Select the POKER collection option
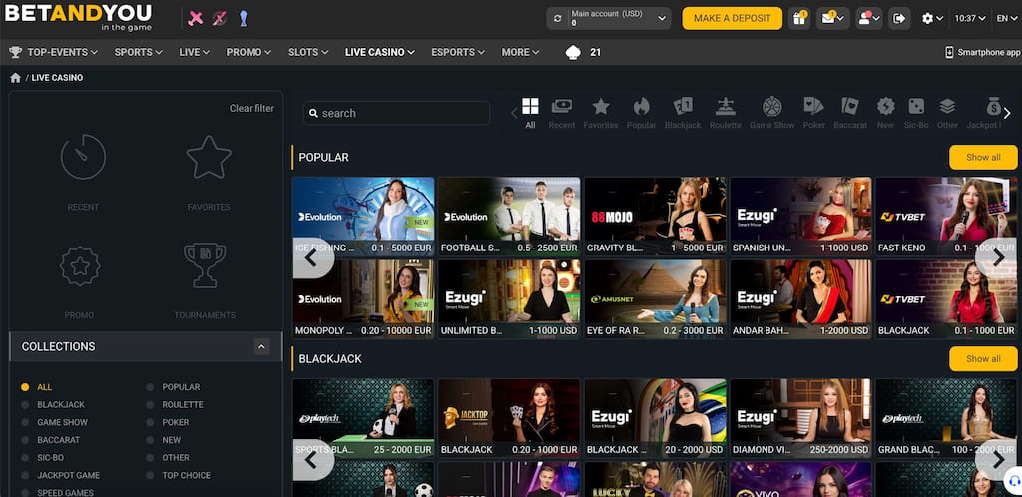1022x497 pixels. (176, 422)
